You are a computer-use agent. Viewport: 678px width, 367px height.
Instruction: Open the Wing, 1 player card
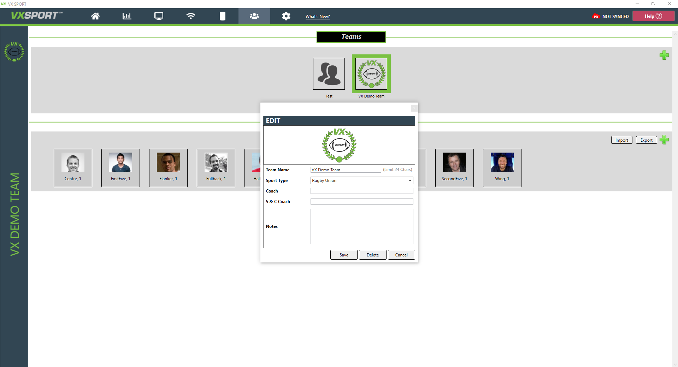502,168
